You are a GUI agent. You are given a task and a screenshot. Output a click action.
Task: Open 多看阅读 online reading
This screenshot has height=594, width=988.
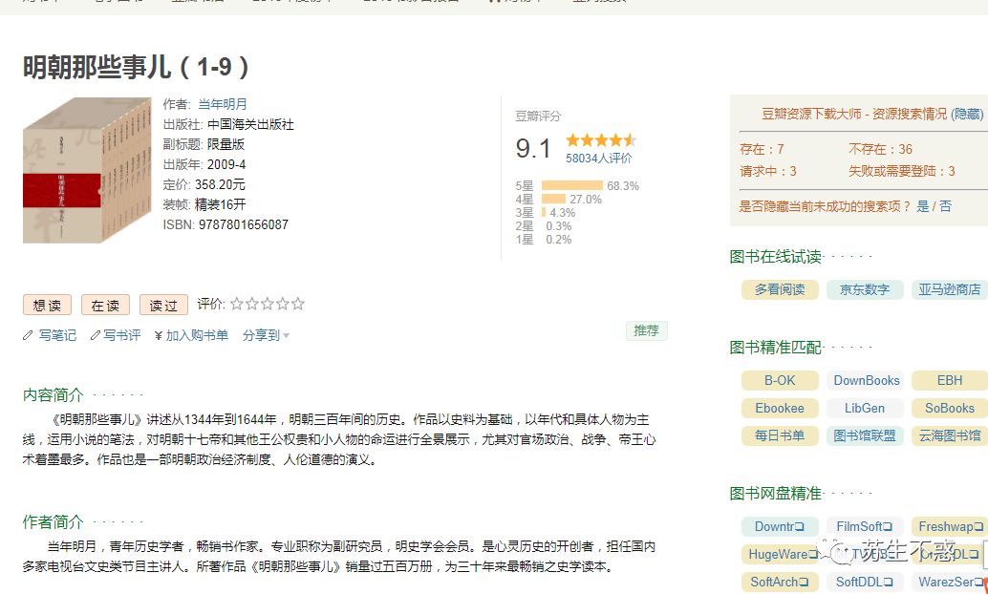click(780, 289)
